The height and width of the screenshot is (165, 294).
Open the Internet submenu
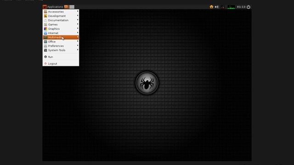pyautogui.click(x=61, y=33)
